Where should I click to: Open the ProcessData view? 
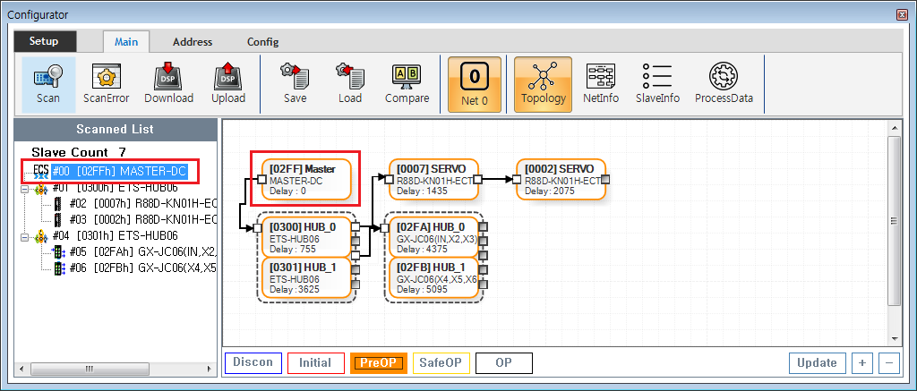[723, 83]
